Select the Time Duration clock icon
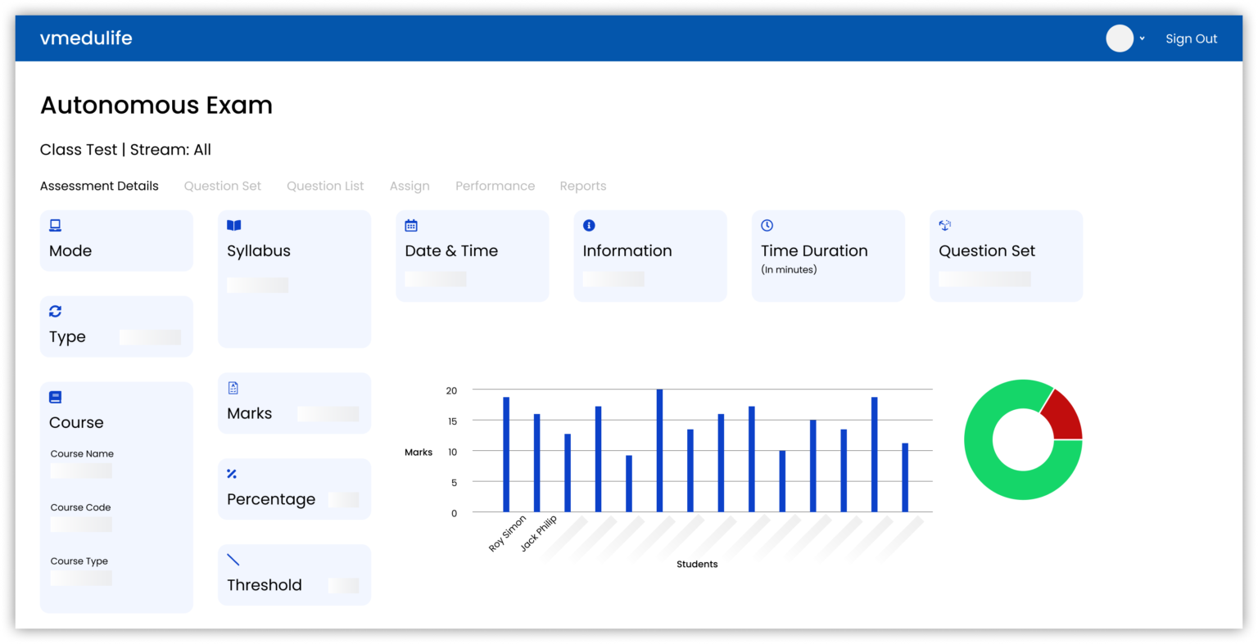This screenshot has width=1258, height=644. pyautogui.click(x=767, y=225)
